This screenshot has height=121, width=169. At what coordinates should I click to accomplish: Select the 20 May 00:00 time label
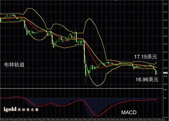coord(97,120)
